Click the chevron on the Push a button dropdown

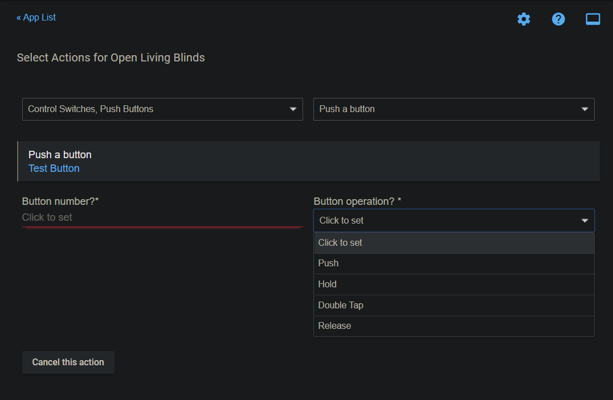point(585,109)
